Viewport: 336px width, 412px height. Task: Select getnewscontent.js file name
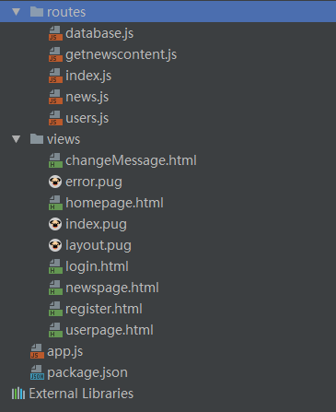[x=122, y=54]
